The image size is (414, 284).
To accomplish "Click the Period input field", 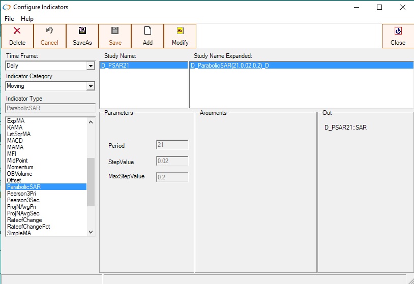I will pos(171,145).
